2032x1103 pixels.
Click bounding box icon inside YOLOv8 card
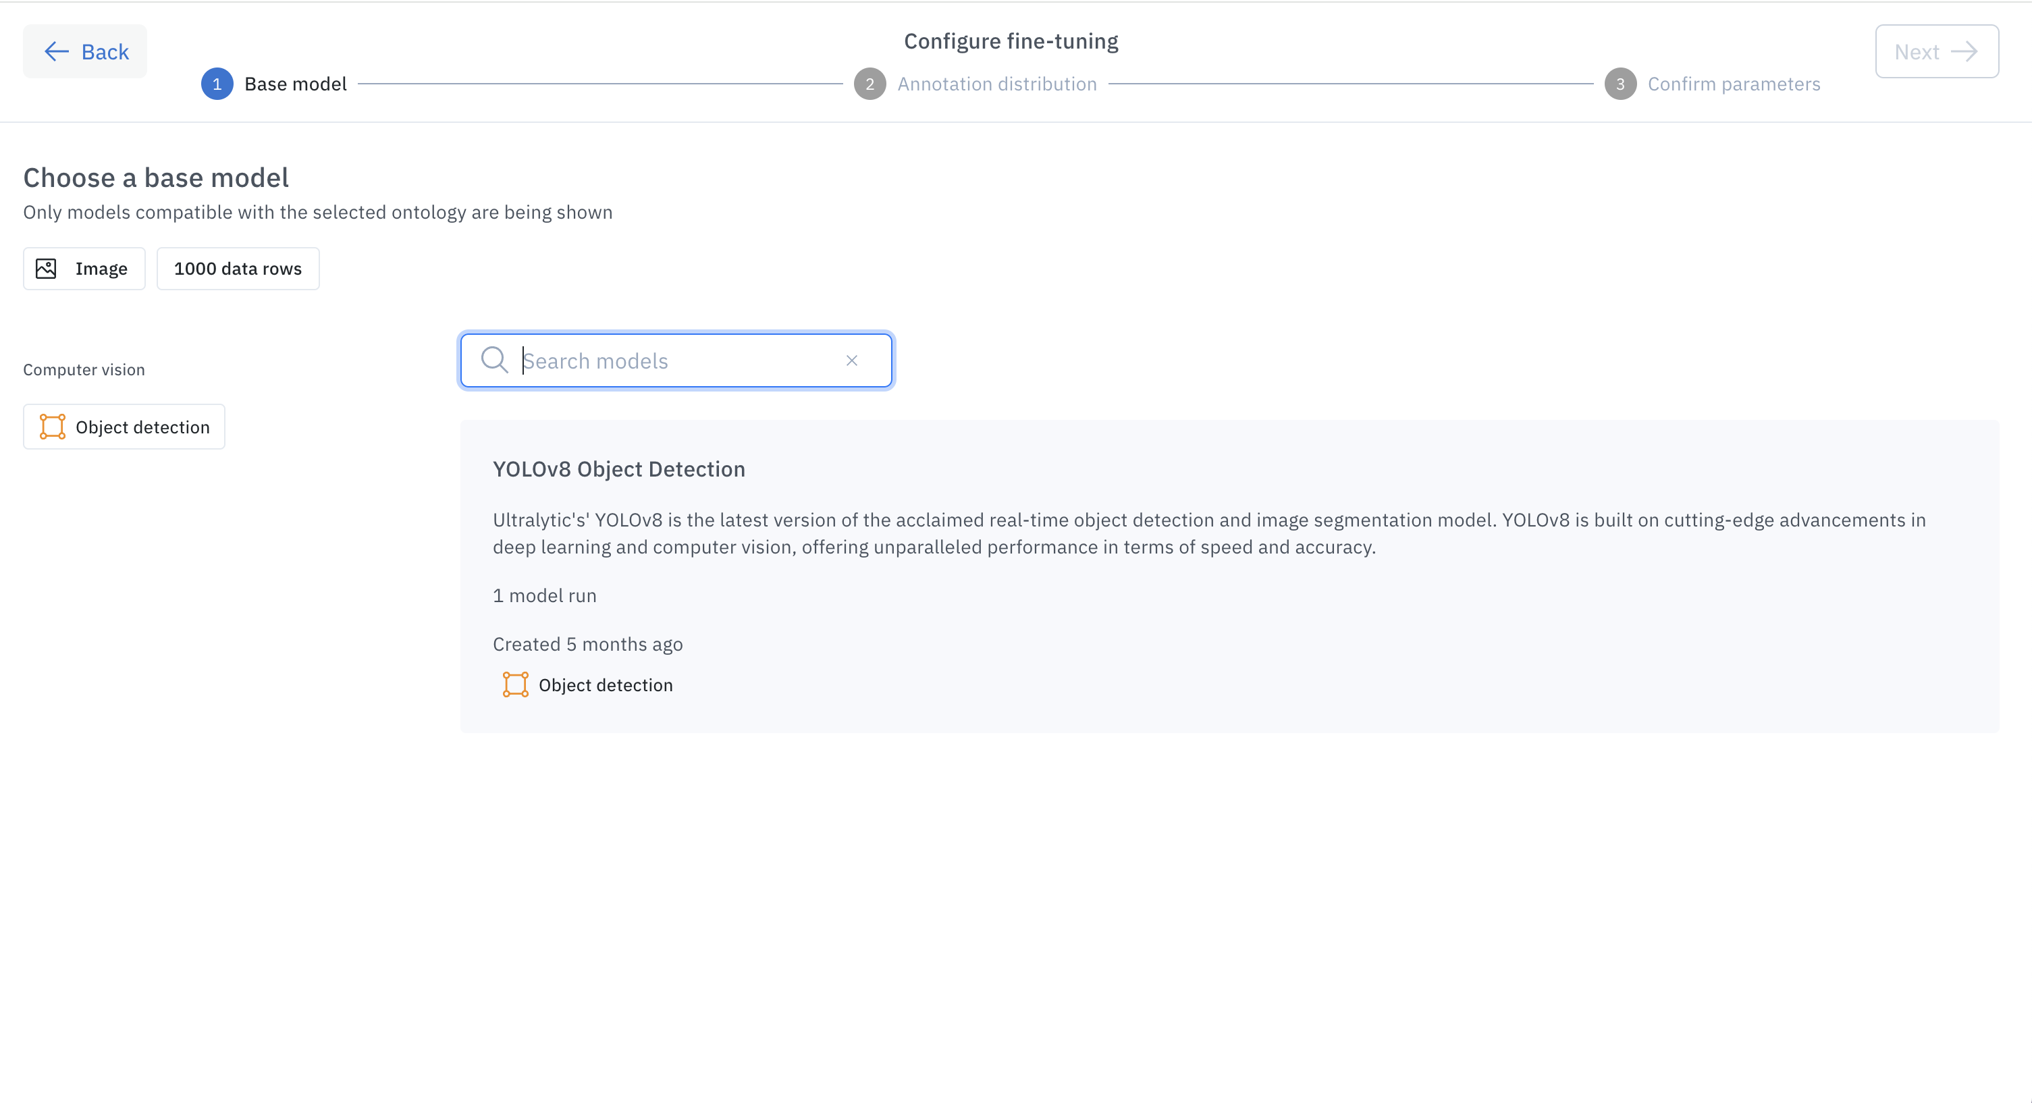pyautogui.click(x=516, y=685)
